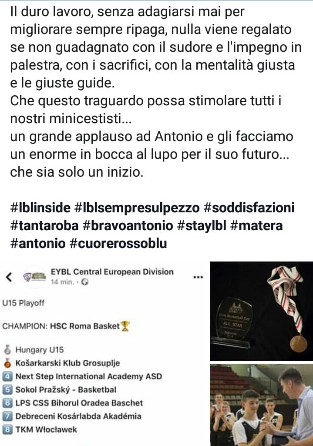This screenshot has height=446, width=313.
Task: Open the #lblsempresulpezzo hashtag
Action: click(137, 208)
